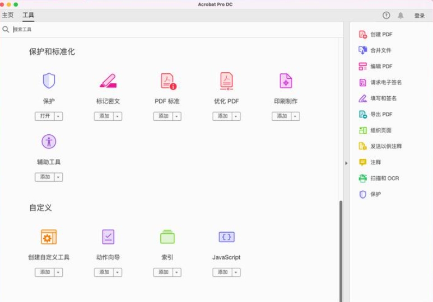Open 注释 comment tool in sidebar
The image size is (433, 302).
(x=370, y=162)
